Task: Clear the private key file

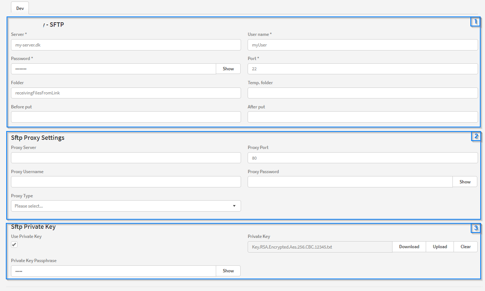Action: (x=466, y=247)
